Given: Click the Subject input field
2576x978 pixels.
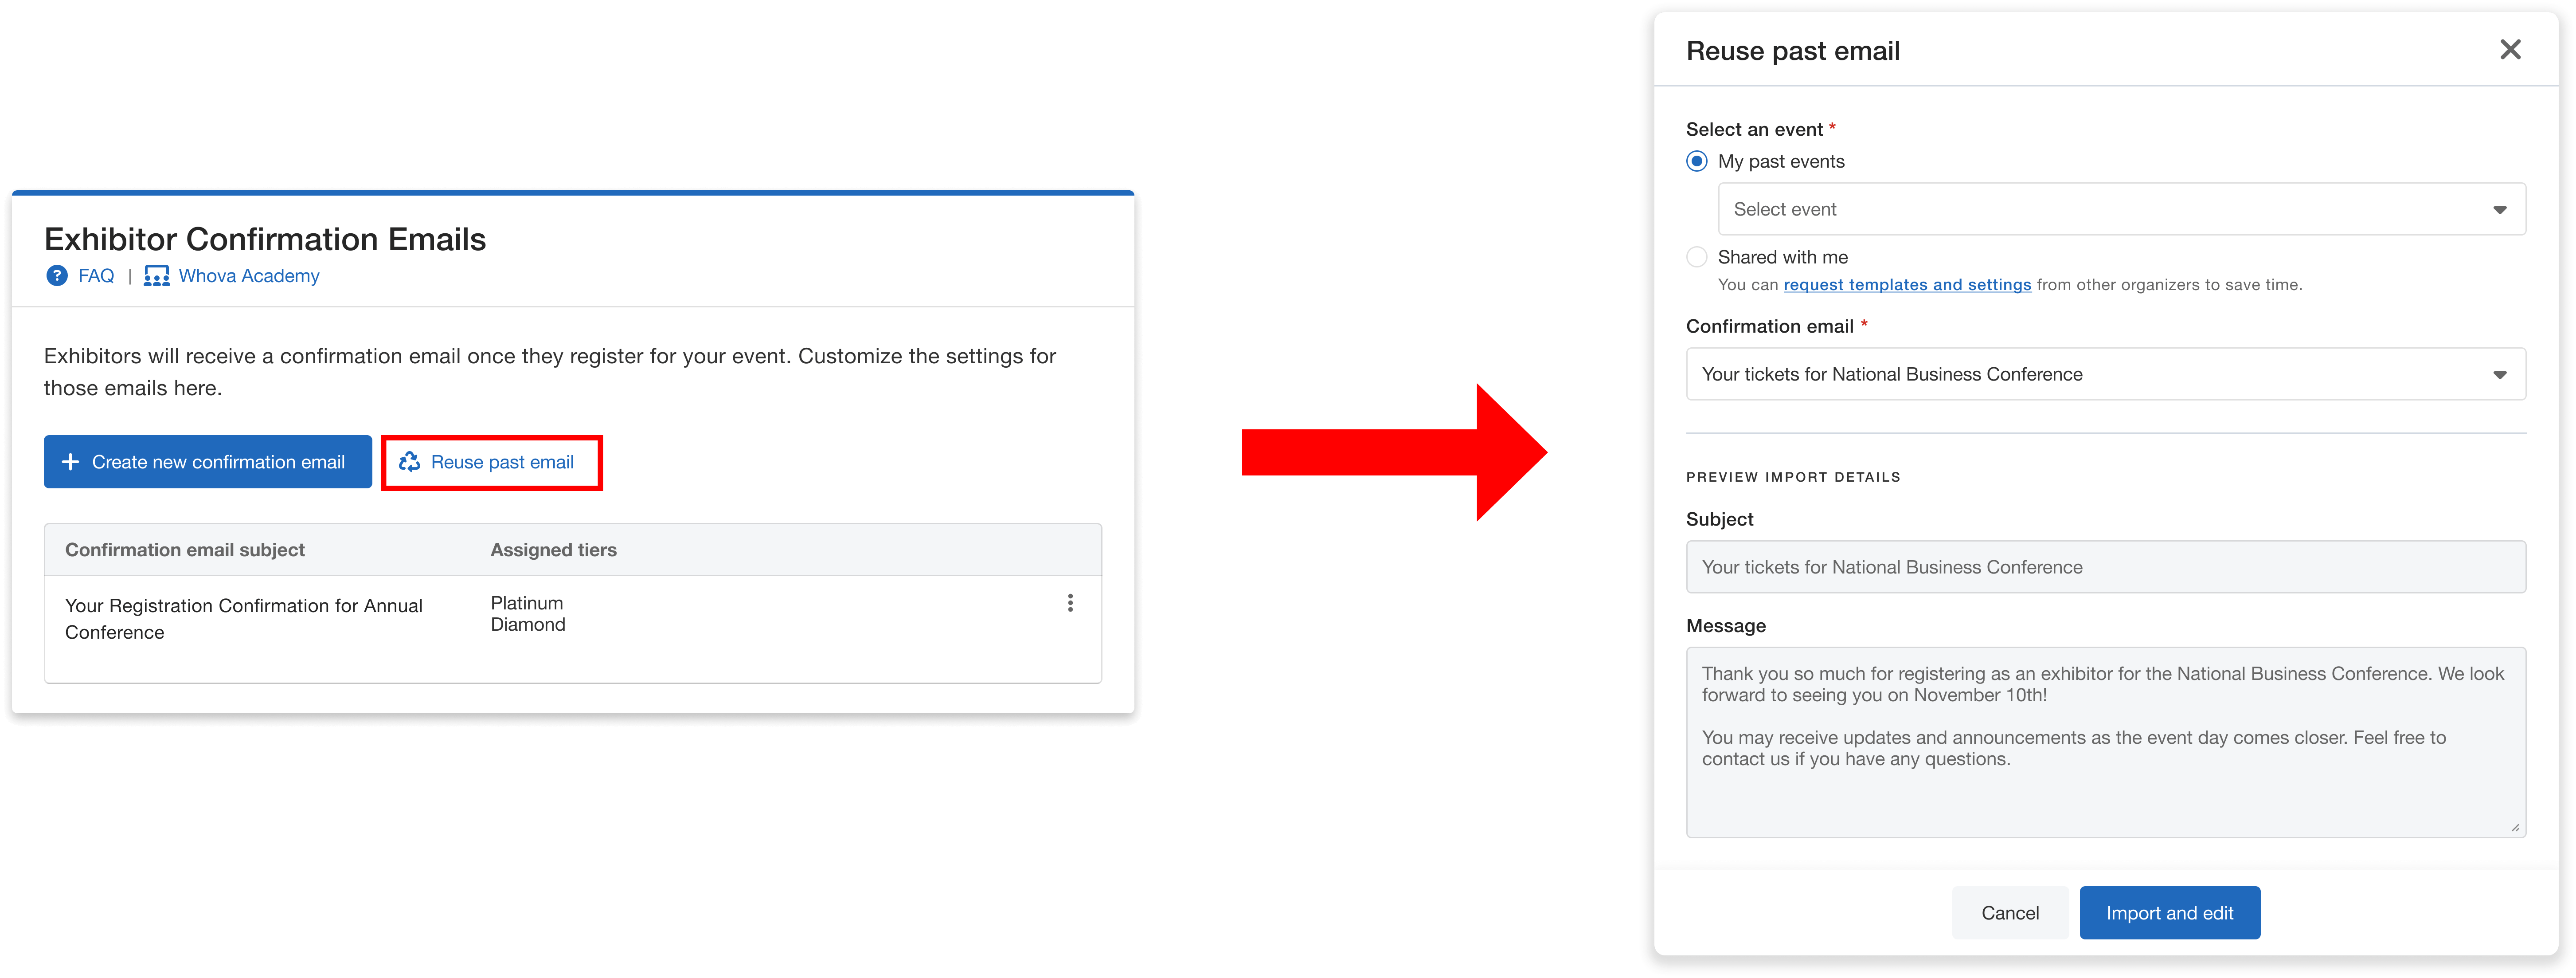Looking at the screenshot, I should pyautogui.click(x=2105, y=566).
